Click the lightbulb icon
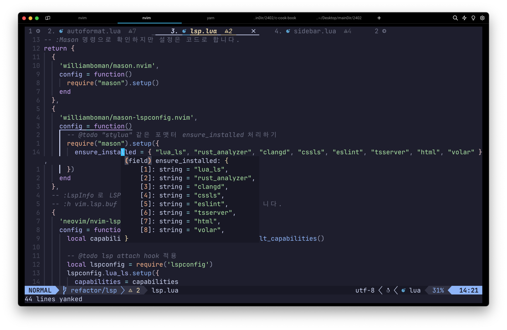Viewport: 507px width, 330px height. point(473,18)
